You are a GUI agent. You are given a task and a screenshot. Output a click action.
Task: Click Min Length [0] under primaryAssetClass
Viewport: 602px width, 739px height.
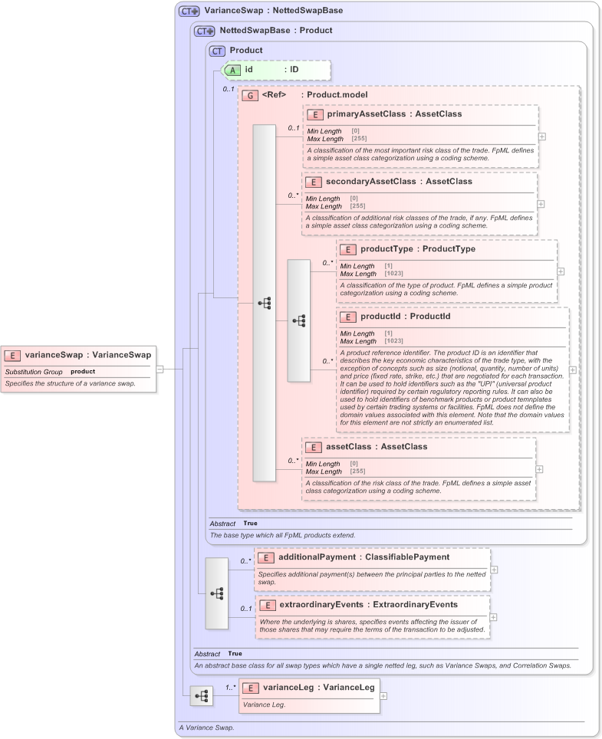click(334, 132)
